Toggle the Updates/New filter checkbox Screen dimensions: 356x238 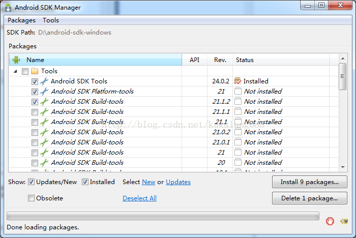[x=31, y=182]
